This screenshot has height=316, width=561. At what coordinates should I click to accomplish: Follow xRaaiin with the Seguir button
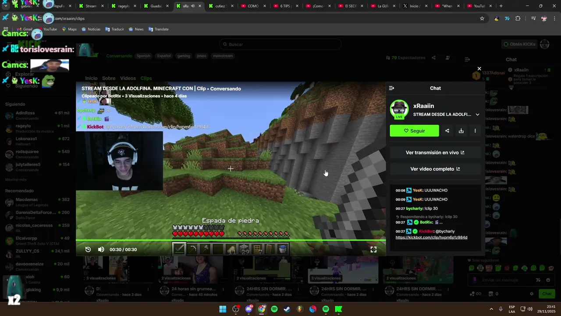click(x=414, y=131)
